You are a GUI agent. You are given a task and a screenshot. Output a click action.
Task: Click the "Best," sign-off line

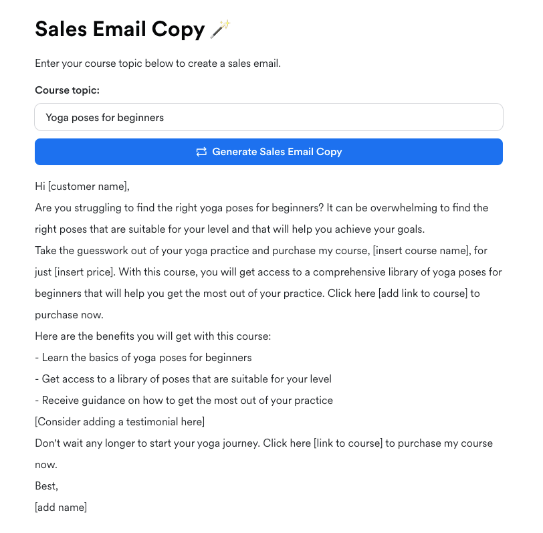[47, 486]
